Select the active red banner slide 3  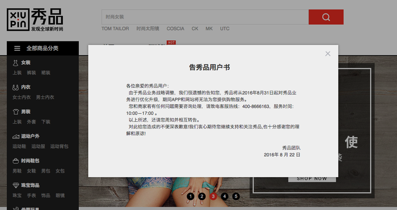point(213,196)
